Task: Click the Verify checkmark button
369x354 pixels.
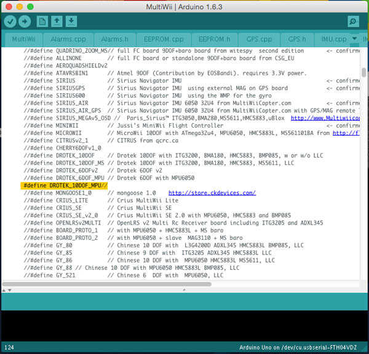Action: point(10,21)
